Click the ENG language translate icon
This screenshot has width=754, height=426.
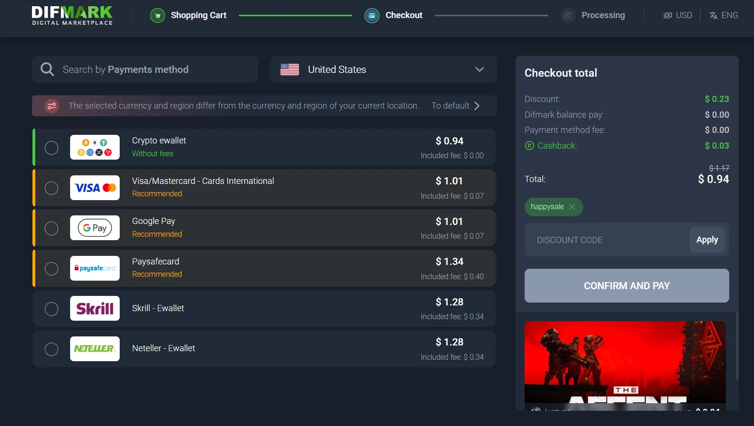[x=713, y=15]
